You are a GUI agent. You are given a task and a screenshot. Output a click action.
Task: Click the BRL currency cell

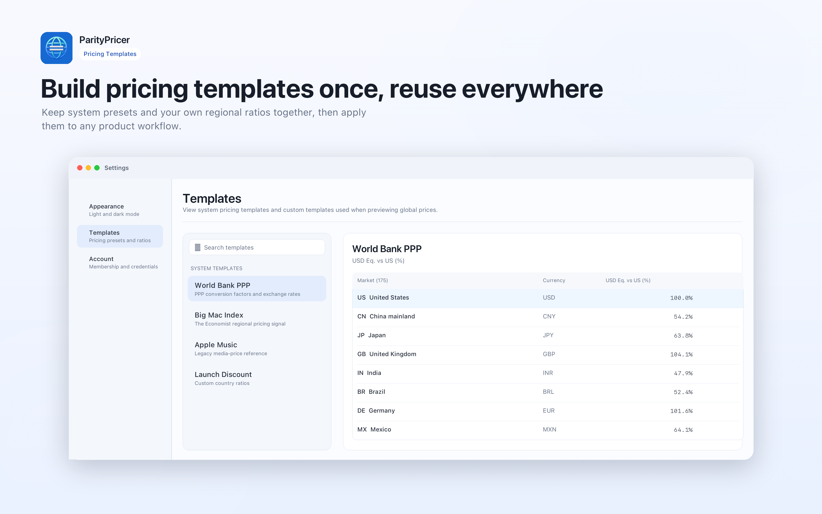[548, 392]
